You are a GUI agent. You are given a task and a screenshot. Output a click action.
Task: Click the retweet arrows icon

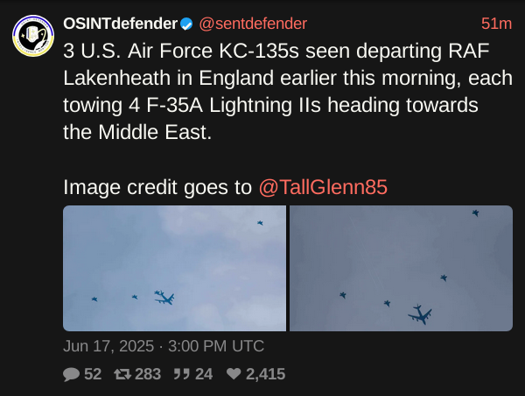[122, 374]
